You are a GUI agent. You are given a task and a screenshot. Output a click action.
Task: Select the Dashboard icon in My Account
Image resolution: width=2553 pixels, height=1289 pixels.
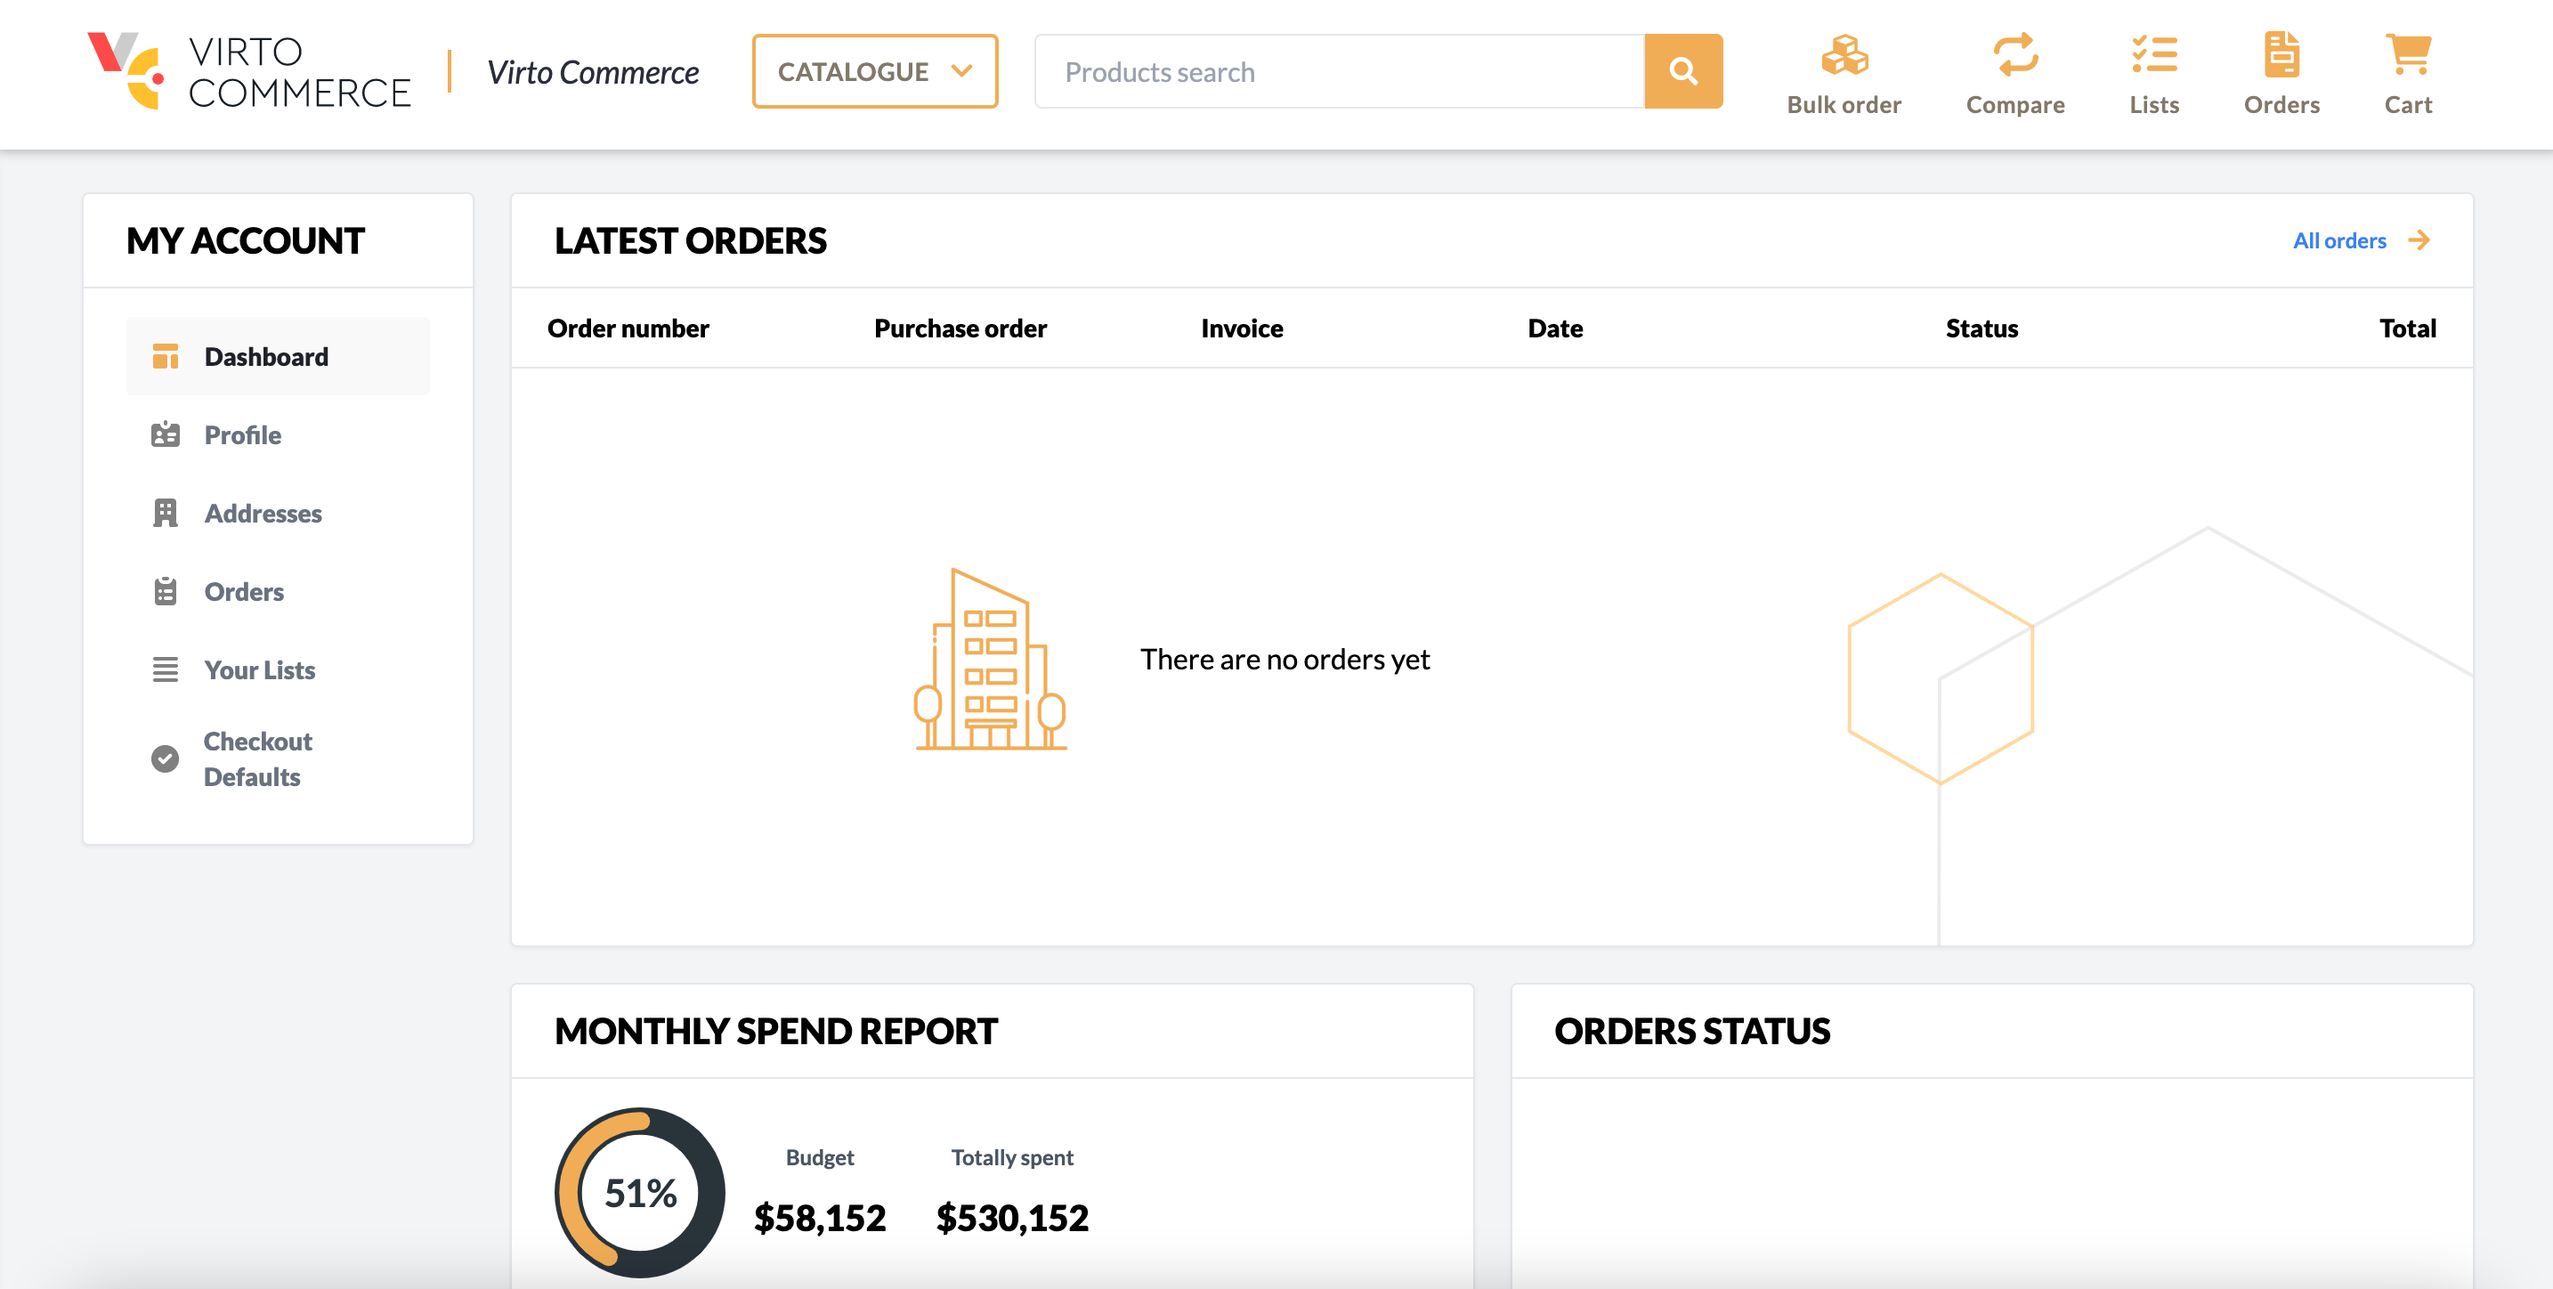166,356
